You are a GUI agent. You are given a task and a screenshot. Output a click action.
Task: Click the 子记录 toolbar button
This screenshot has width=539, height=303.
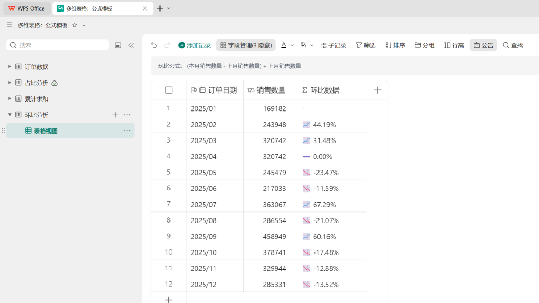point(333,45)
